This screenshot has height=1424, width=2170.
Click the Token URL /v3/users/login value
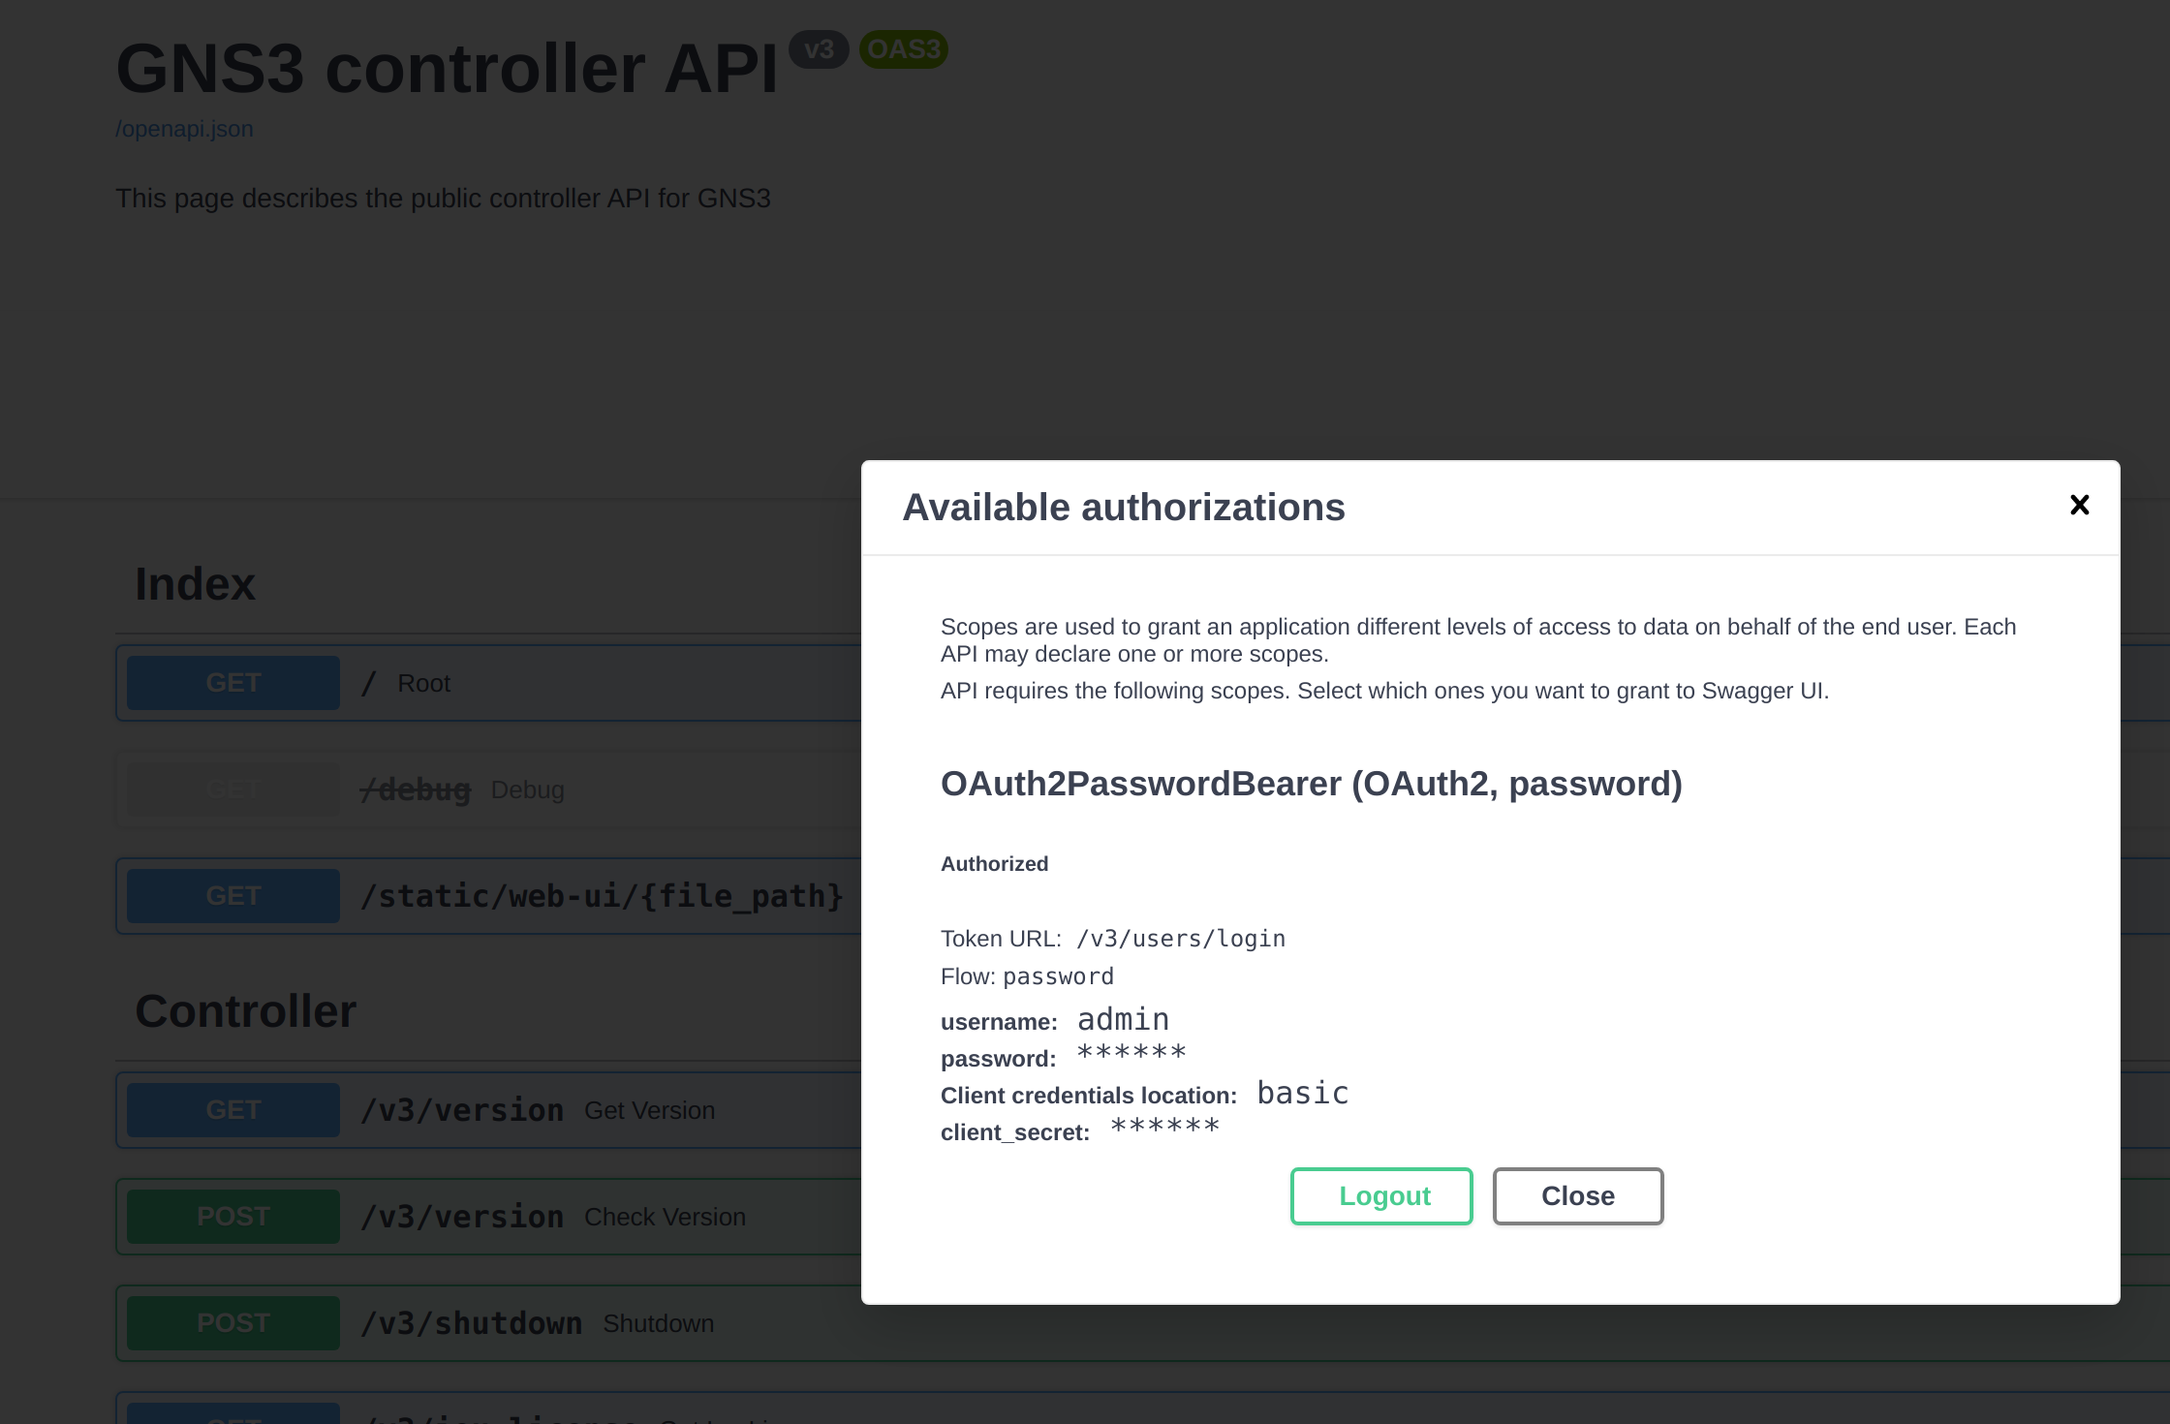coord(1180,937)
